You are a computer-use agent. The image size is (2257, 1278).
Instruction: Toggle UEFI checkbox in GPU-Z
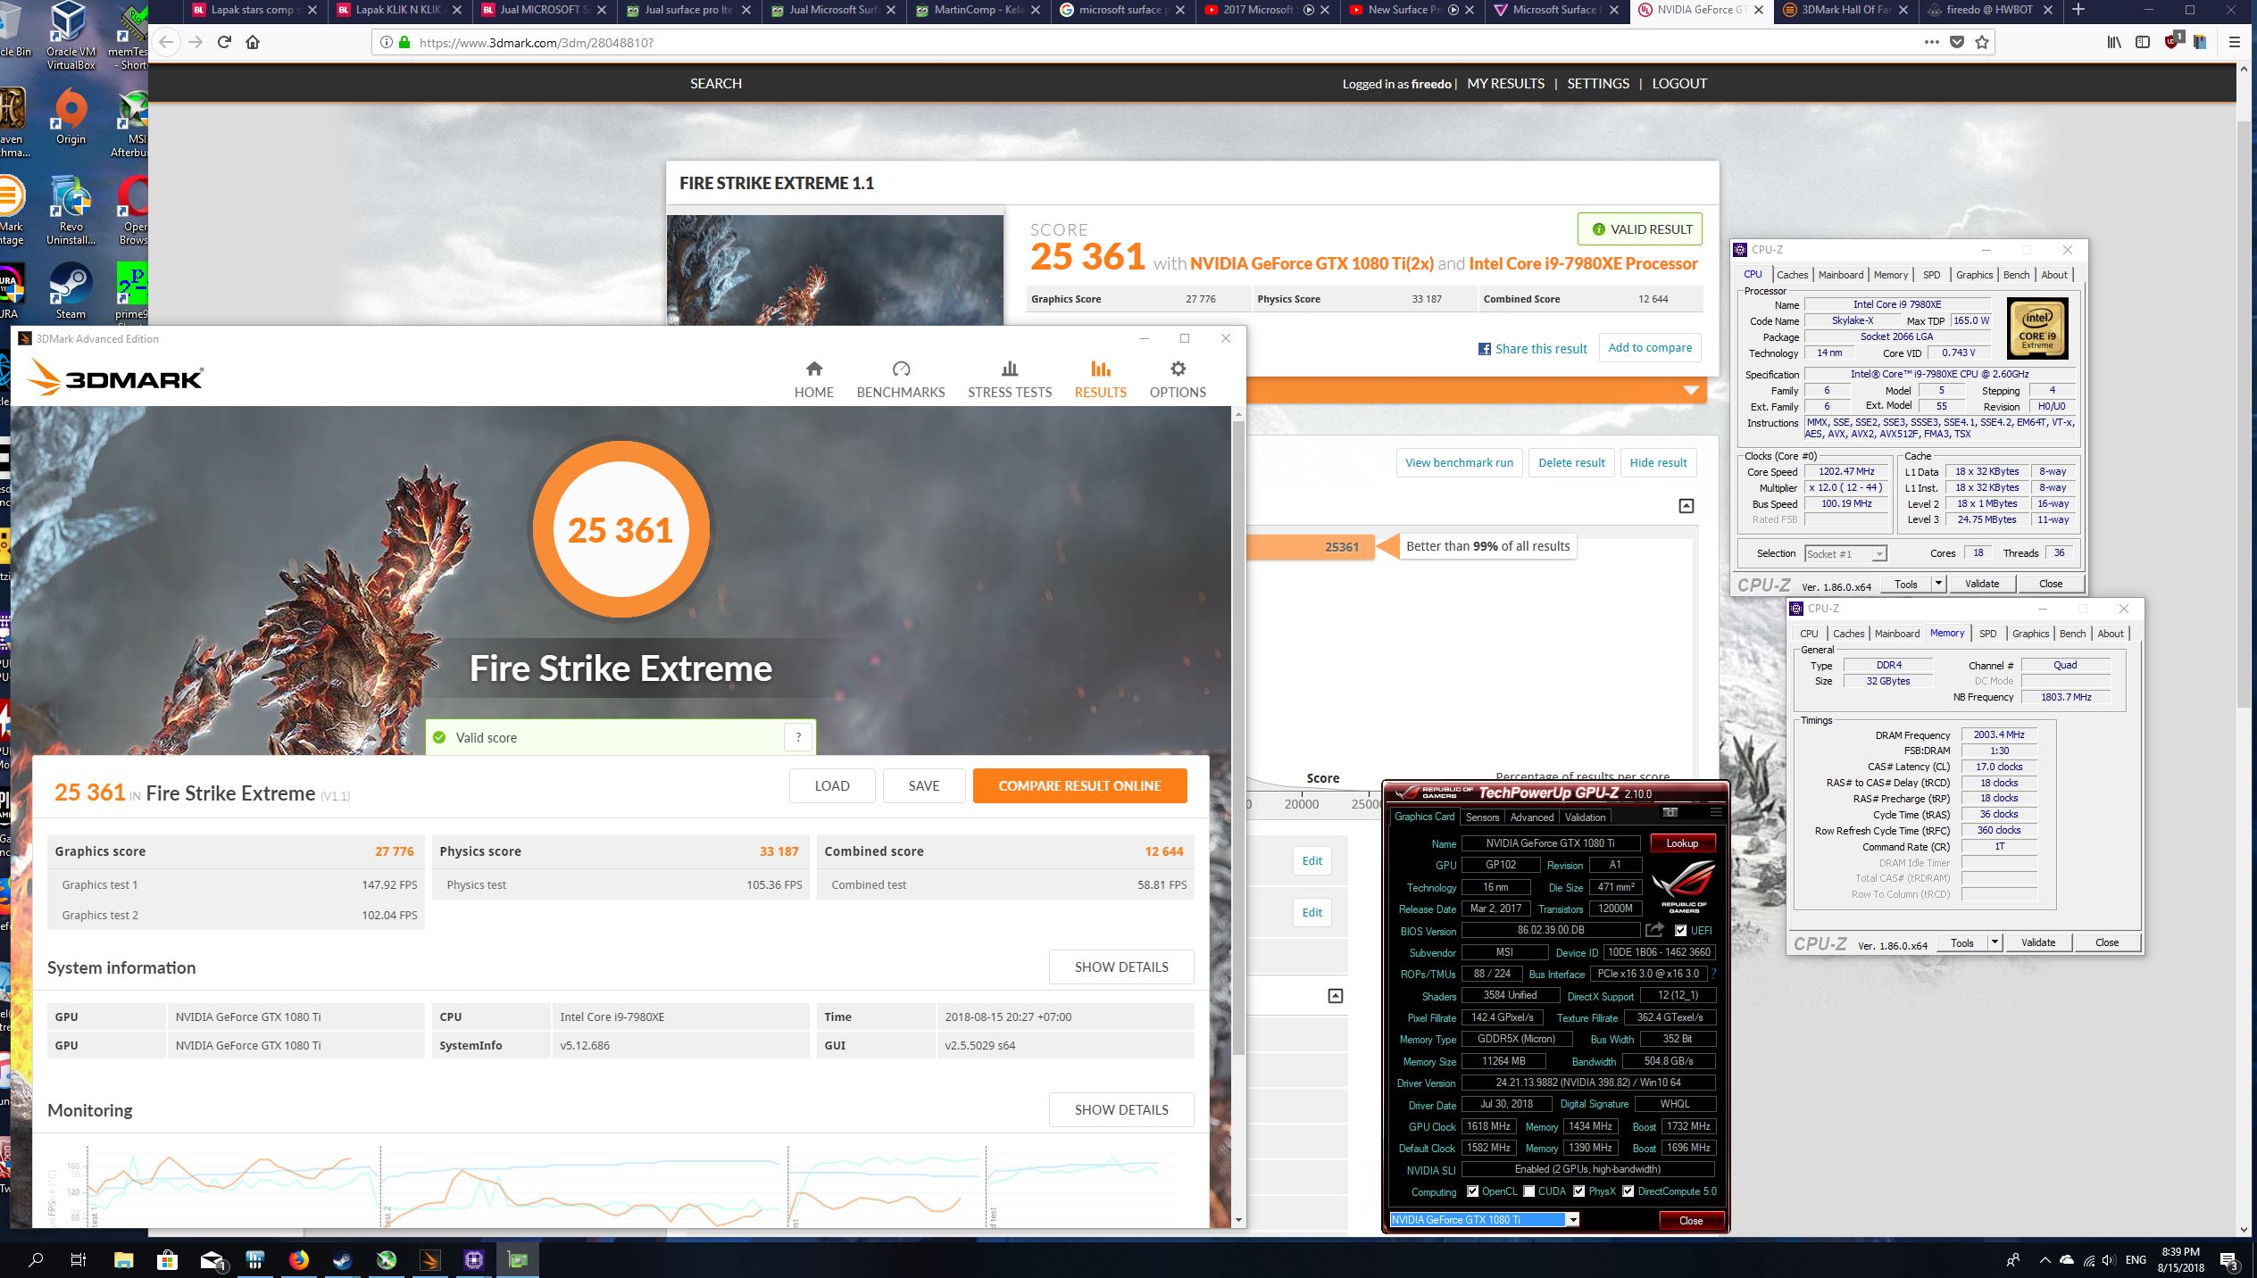click(x=1681, y=931)
